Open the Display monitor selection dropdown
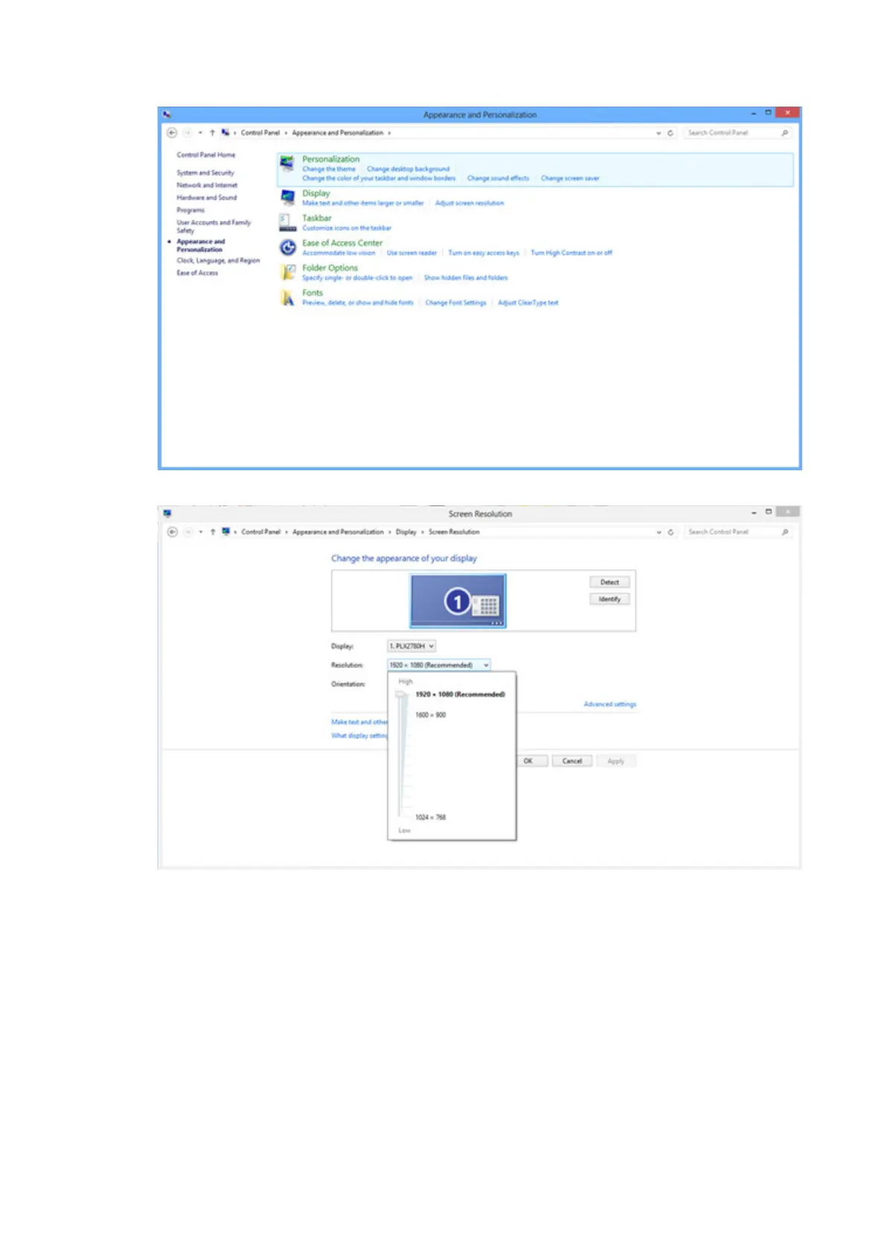 (x=411, y=646)
